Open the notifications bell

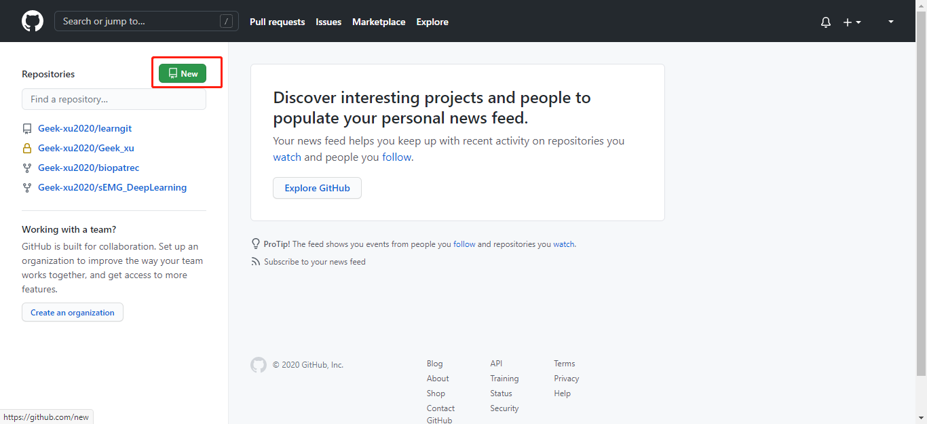[826, 22]
